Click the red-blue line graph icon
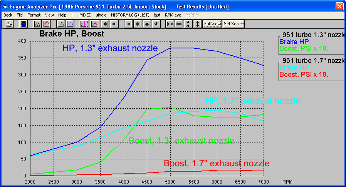The width and height of the screenshot is (346, 187). [x=94, y=24]
